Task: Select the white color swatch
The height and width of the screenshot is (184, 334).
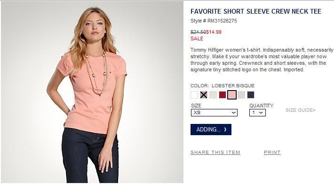Action: tap(194, 95)
